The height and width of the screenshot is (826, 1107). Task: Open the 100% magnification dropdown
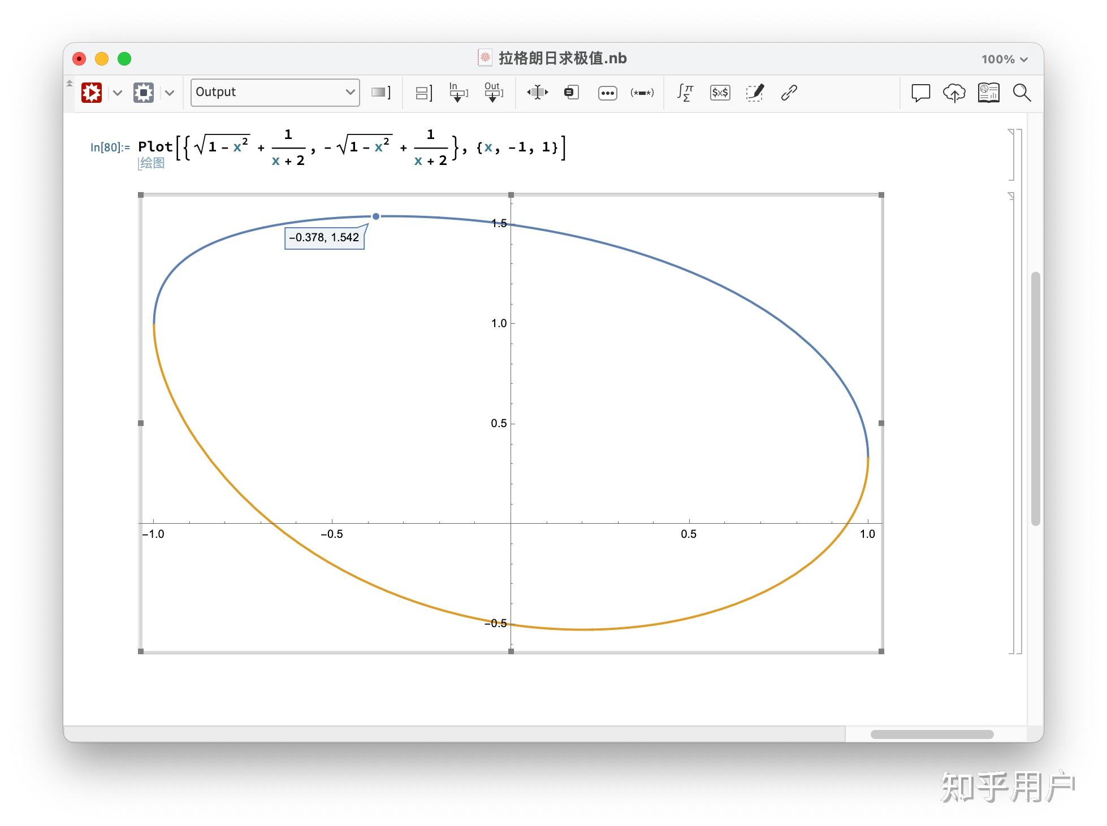pos(1004,59)
